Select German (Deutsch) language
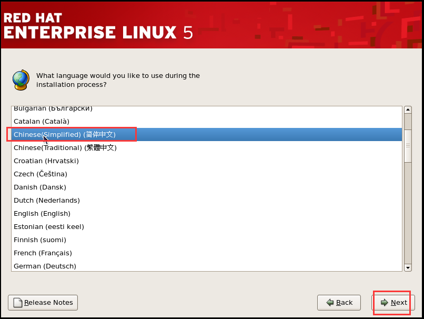Image resolution: width=424 pixels, height=319 pixels. pos(207,266)
